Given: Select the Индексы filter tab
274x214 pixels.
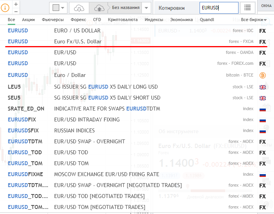Looking at the screenshot, I should [x=154, y=20].
